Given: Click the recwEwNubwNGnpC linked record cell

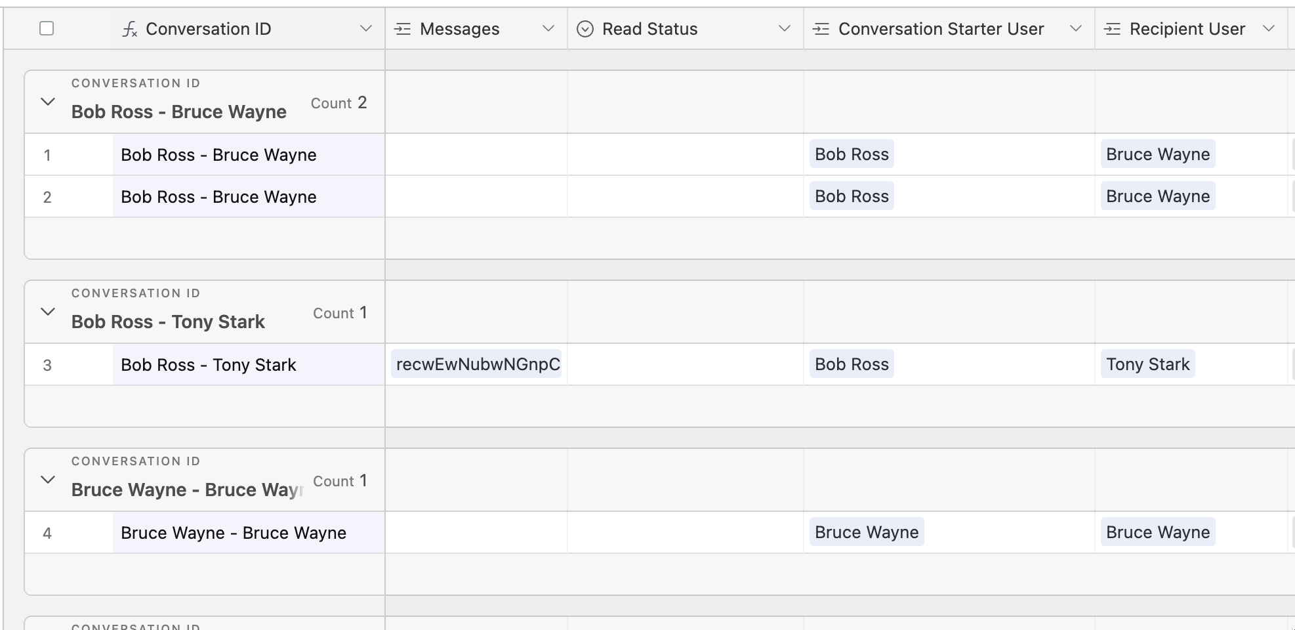Looking at the screenshot, I should pyautogui.click(x=477, y=364).
